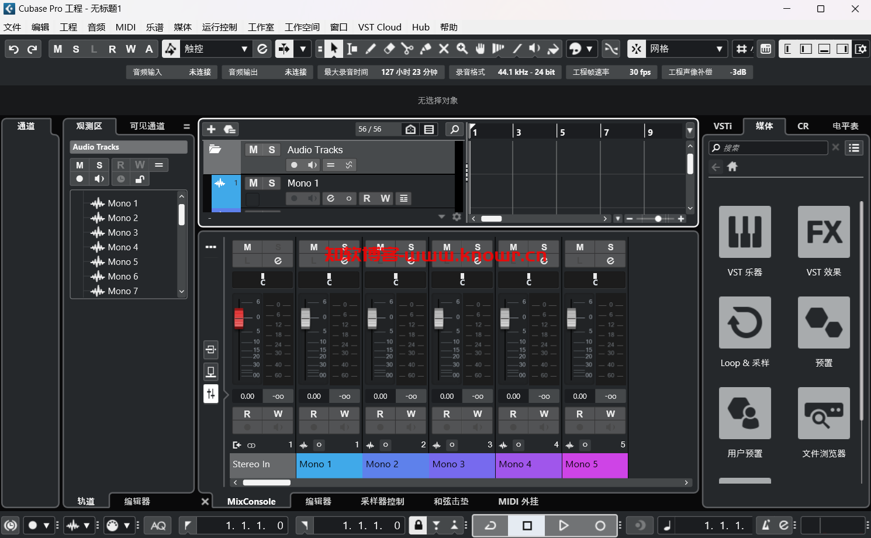
Task: Enable Write automation on Stereo In channel
Action: pyautogui.click(x=278, y=413)
